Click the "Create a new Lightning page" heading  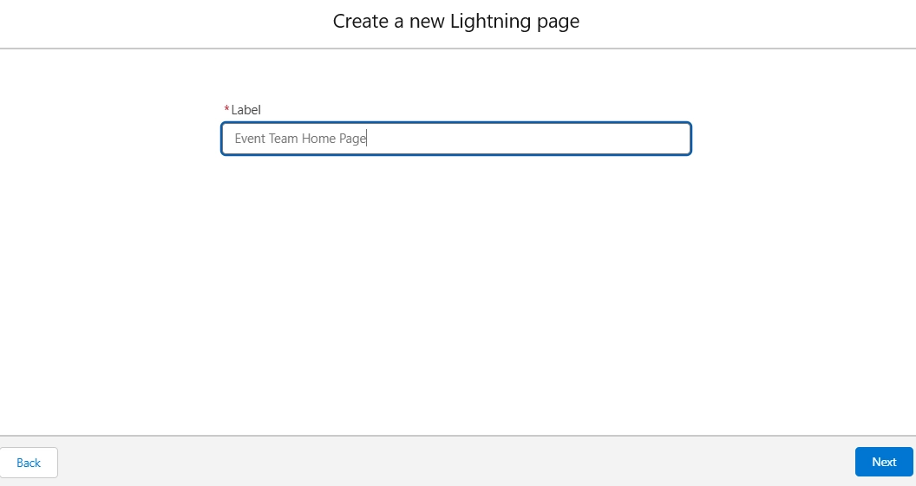[x=456, y=22]
